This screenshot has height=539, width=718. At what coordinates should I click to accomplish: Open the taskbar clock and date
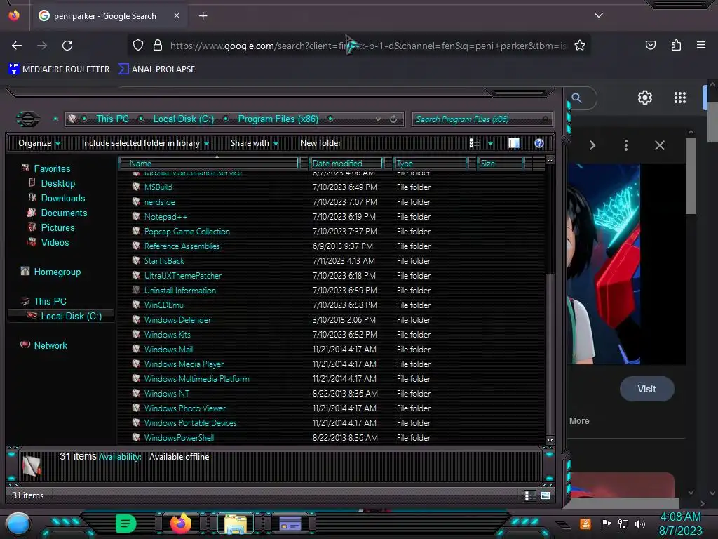(x=680, y=524)
